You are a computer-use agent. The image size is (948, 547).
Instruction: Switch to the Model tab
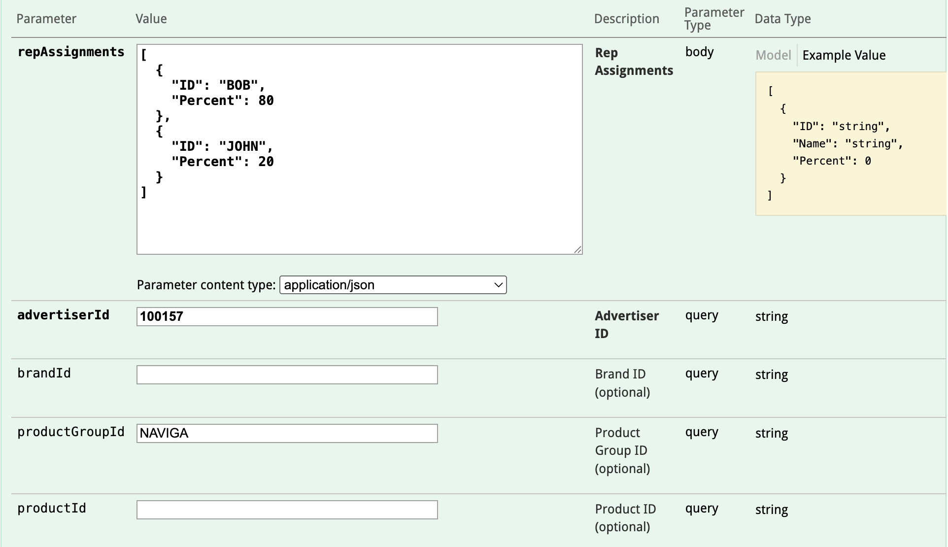(773, 55)
